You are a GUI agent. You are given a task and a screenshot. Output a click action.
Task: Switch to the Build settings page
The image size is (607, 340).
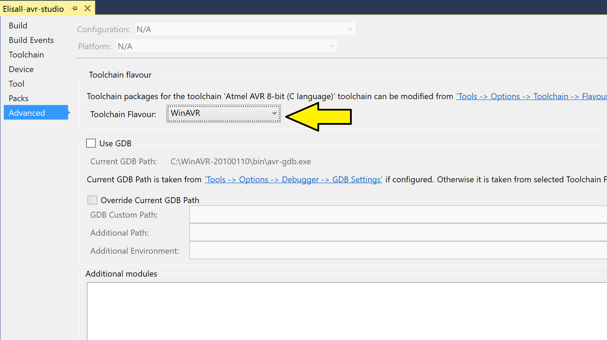point(18,26)
